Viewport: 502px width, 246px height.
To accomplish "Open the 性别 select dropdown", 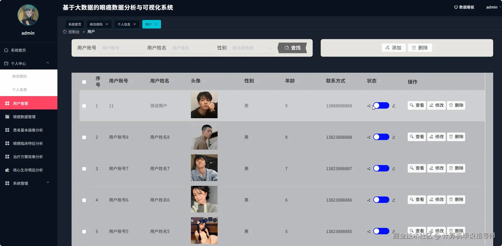I will click(252, 48).
